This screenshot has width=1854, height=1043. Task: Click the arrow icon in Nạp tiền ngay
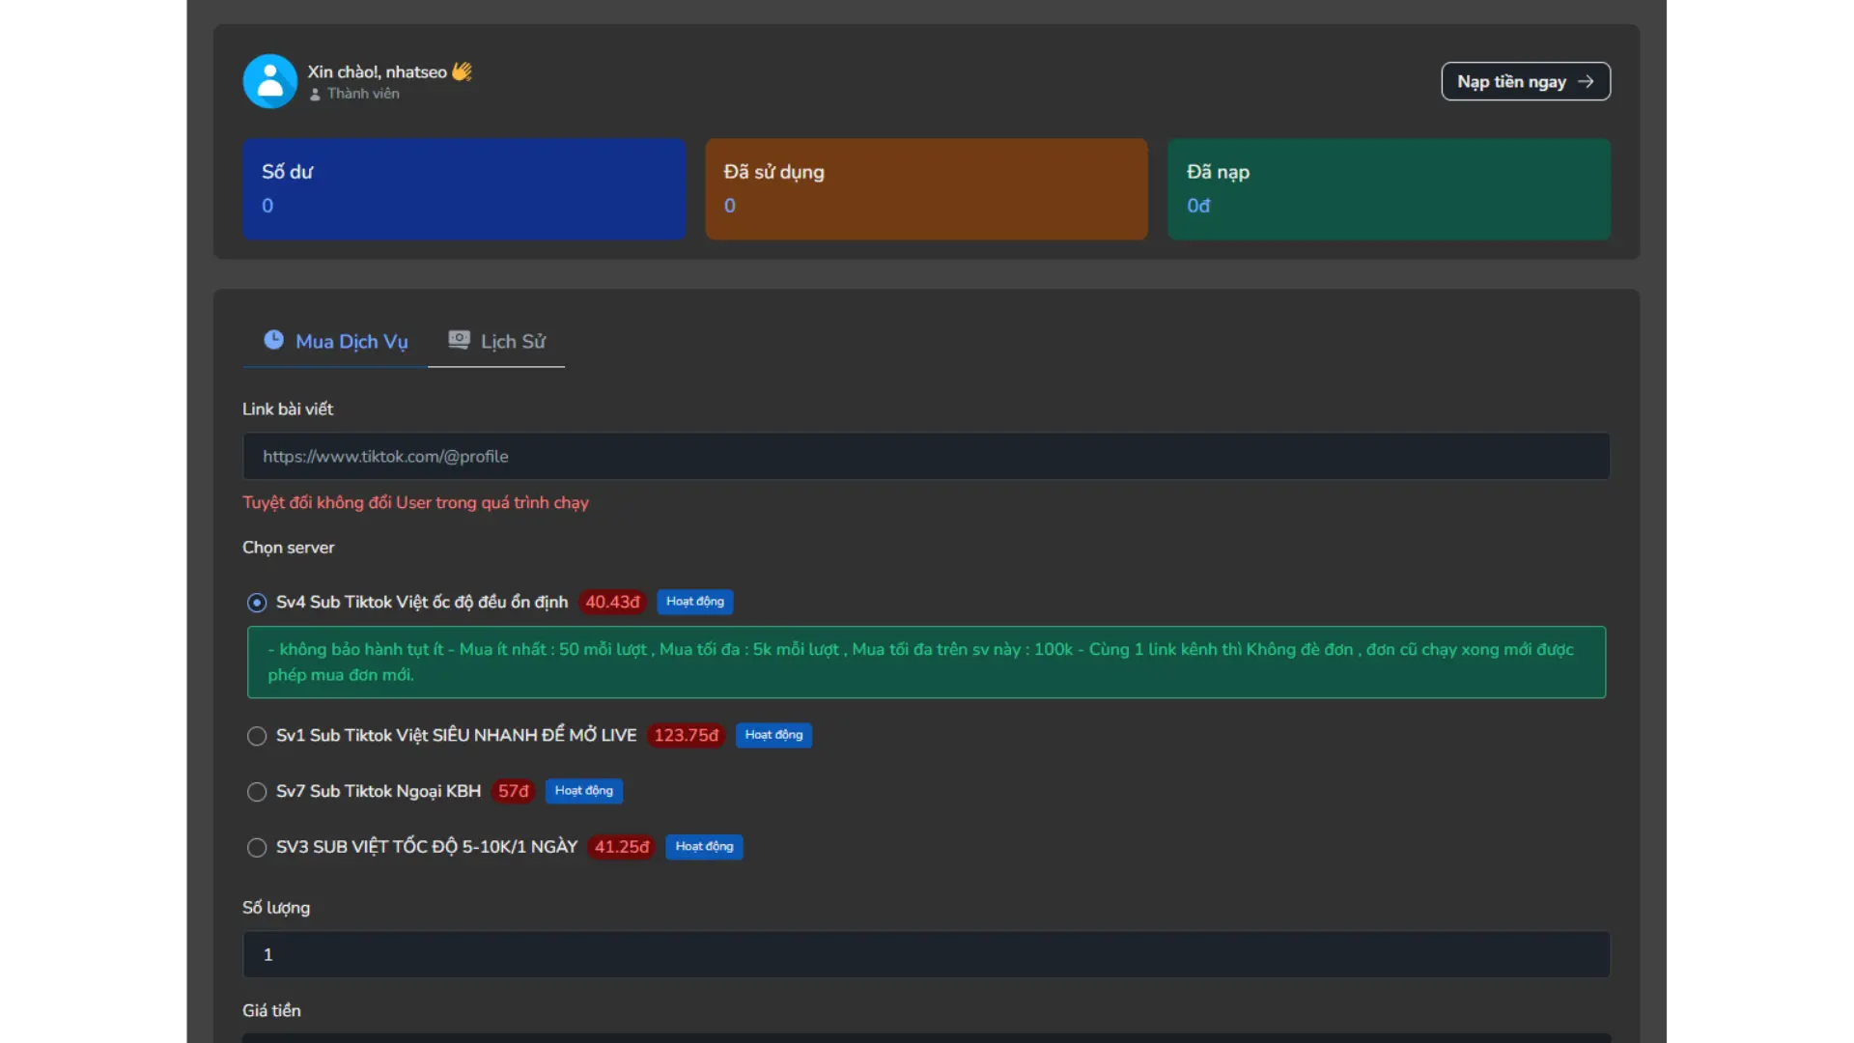coord(1586,81)
